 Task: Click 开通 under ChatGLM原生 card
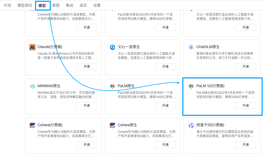tap(246, 66)
